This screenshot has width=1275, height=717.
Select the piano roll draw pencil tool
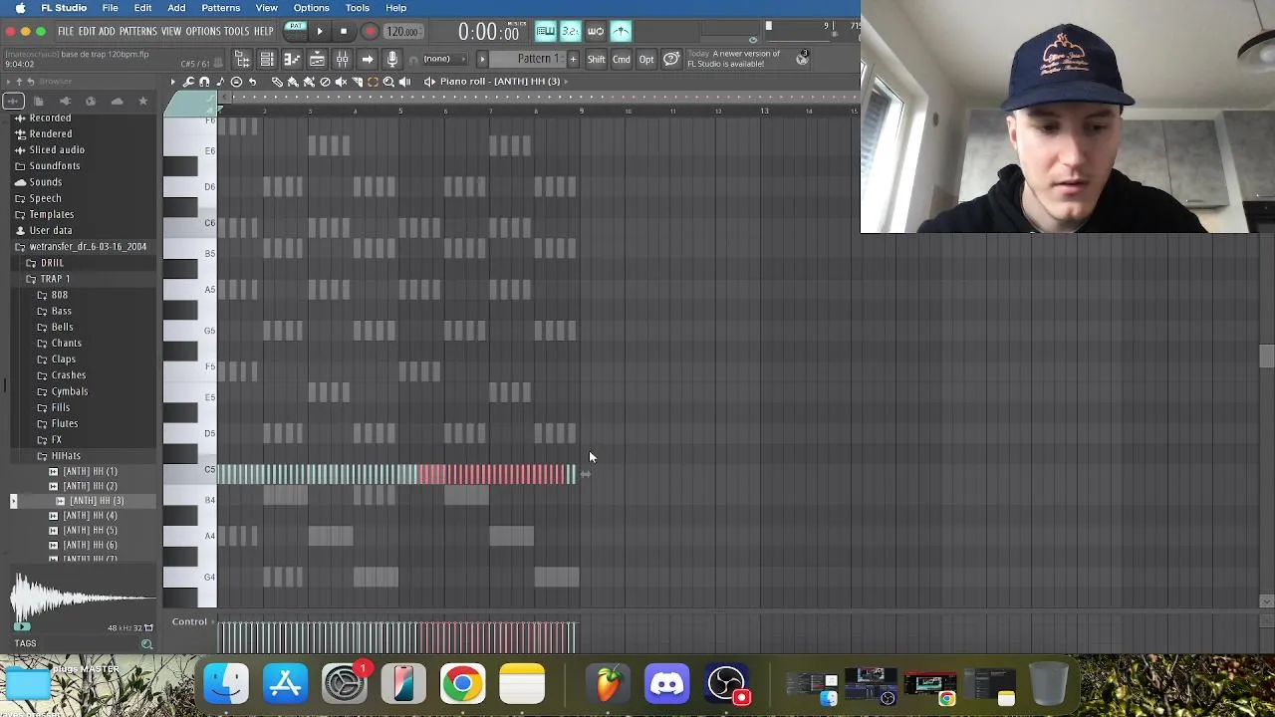pyautogui.click(x=277, y=82)
